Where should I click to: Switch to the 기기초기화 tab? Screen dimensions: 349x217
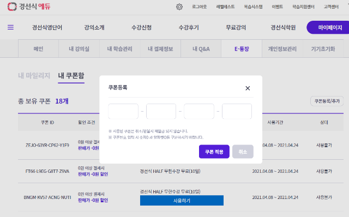tap(323, 49)
